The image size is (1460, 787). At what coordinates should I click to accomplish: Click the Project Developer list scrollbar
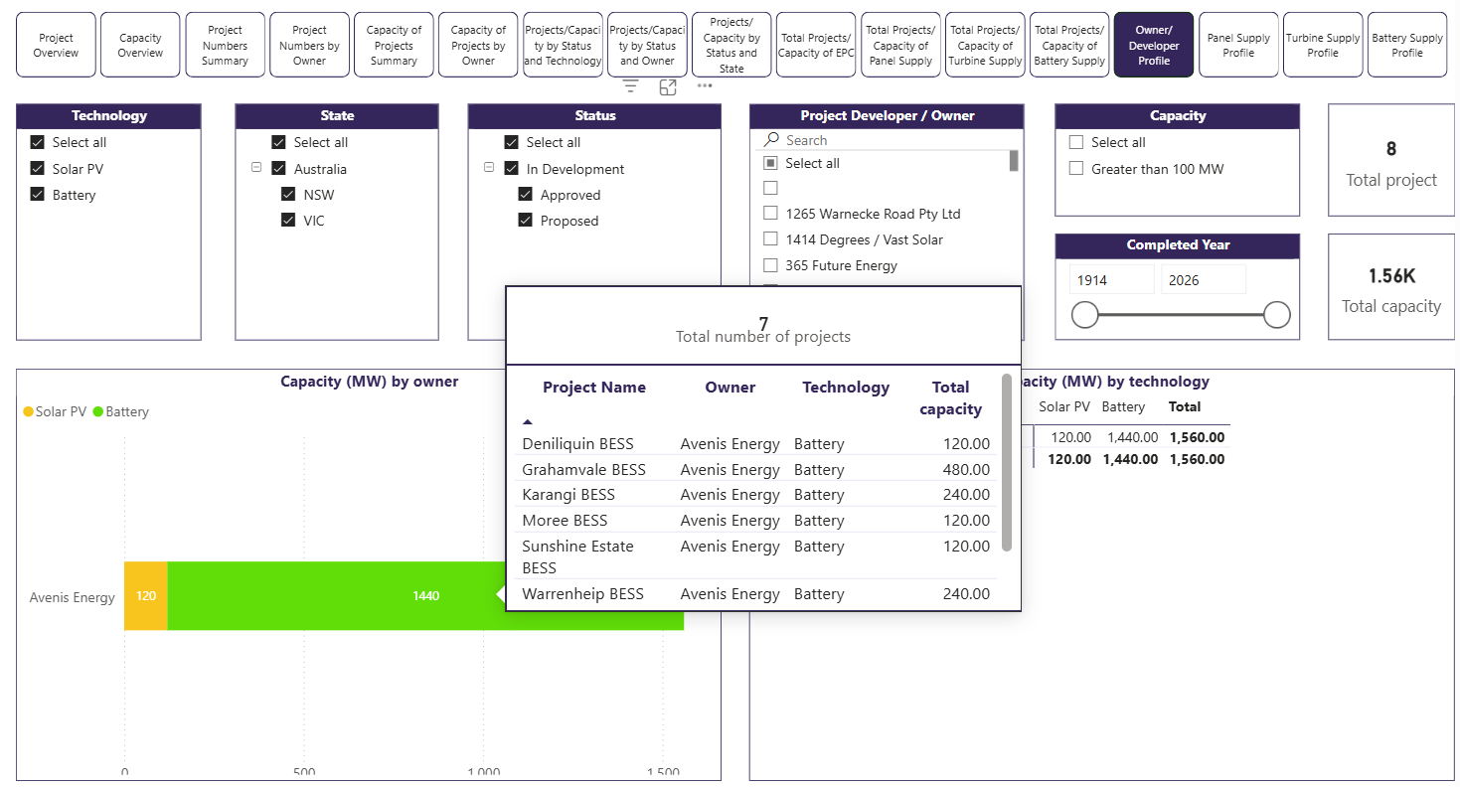point(1014,161)
